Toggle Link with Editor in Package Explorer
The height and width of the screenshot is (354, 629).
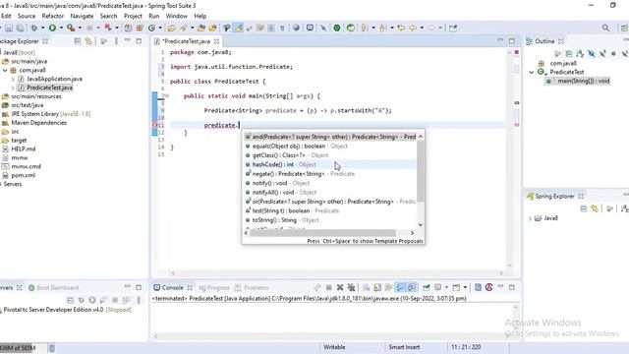[x=88, y=41]
